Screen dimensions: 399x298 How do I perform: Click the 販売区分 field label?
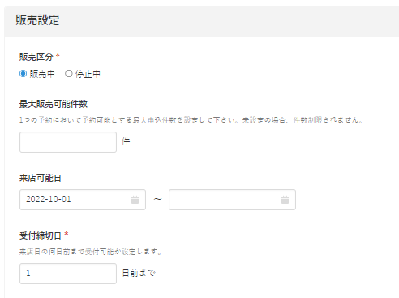(x=36, y=57)
